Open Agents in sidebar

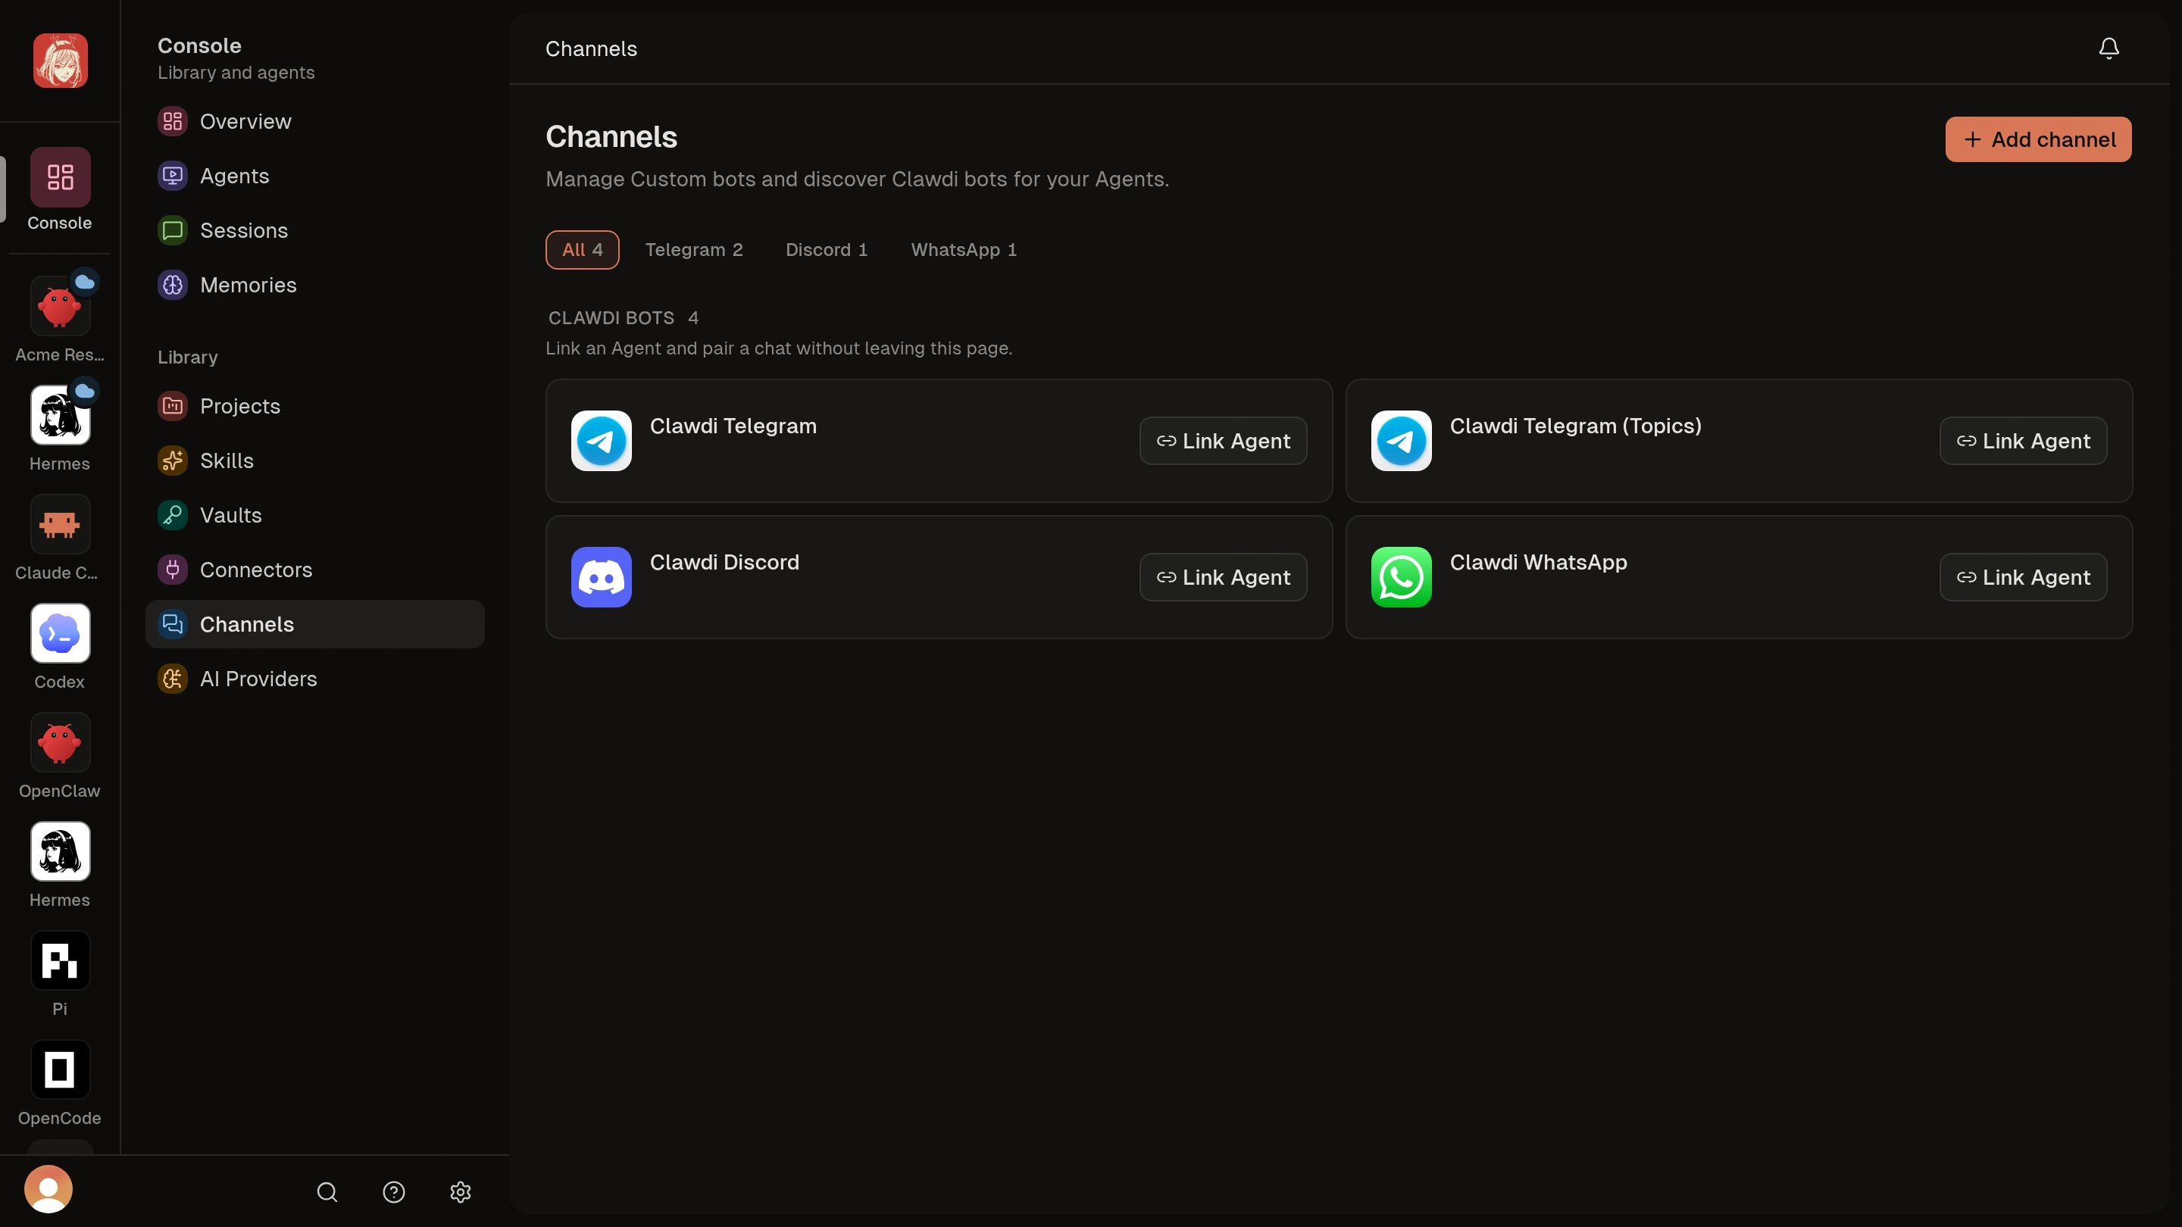tap(314, 176)
